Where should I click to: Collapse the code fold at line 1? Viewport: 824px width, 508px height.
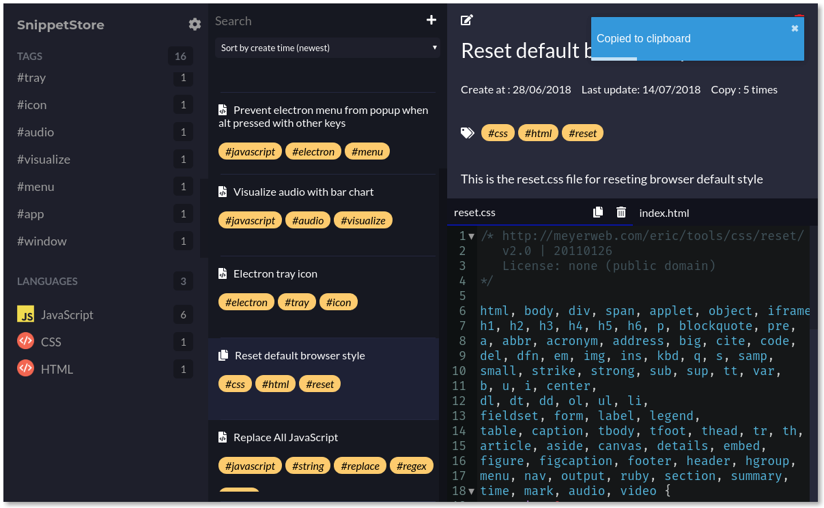(x=472, y=236)
